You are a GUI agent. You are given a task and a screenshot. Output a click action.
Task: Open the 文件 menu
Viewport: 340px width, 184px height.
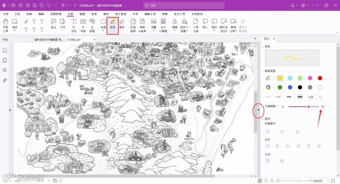coord(6,14)
